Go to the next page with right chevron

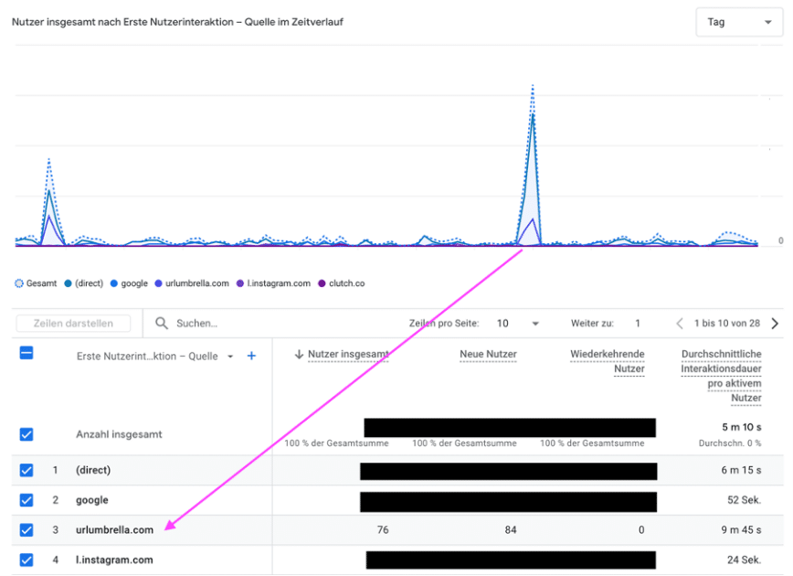[775, 324]
